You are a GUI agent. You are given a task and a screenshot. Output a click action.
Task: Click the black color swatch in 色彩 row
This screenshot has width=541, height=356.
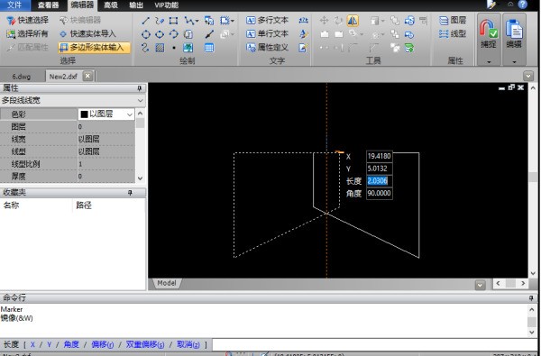click(x=84, y=114)
